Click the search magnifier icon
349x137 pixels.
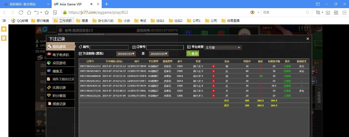(308, 12)
